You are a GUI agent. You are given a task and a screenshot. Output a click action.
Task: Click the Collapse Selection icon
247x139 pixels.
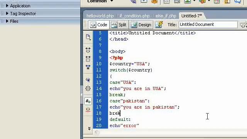point(88,59)
